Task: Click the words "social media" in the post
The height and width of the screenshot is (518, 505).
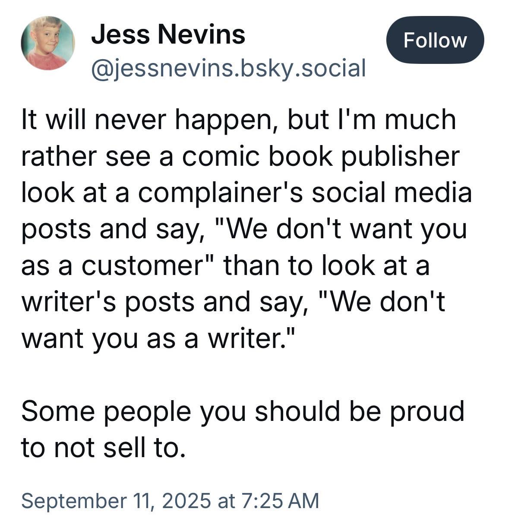Action: pyautogui.click(x=391, y=193)
